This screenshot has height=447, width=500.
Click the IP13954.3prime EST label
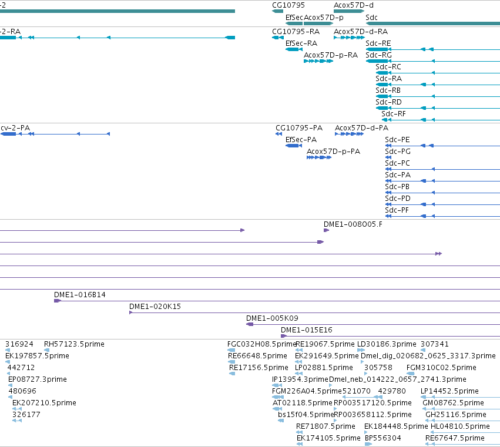tap(300, 379)
